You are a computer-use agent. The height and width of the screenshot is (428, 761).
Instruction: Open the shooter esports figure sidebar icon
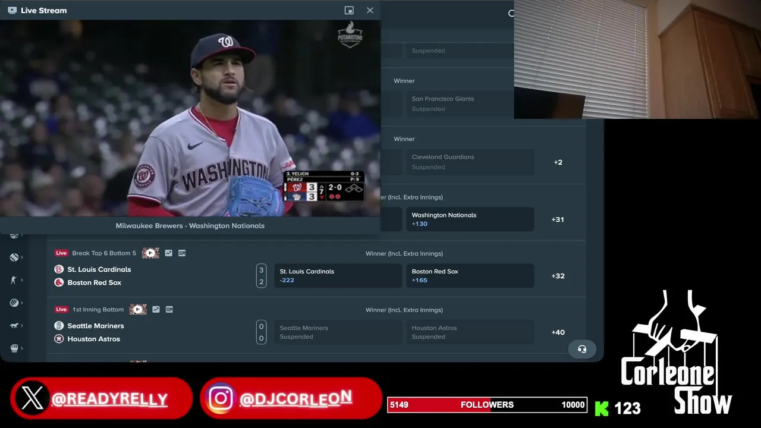14,280
